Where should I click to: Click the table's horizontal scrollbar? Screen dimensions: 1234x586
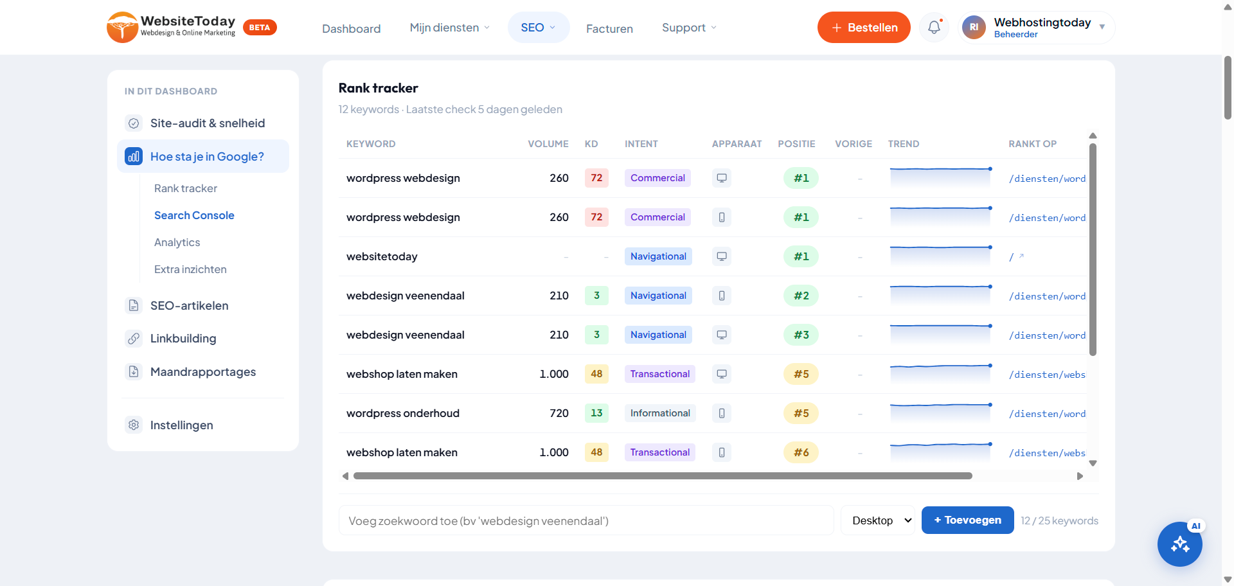[x=663, y=476]
